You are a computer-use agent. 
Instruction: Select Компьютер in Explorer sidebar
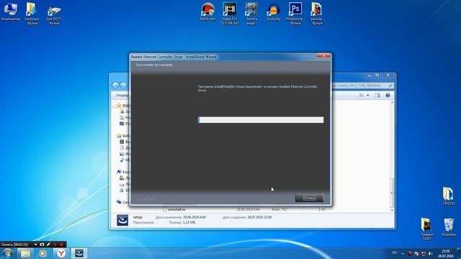pos(122,172)
